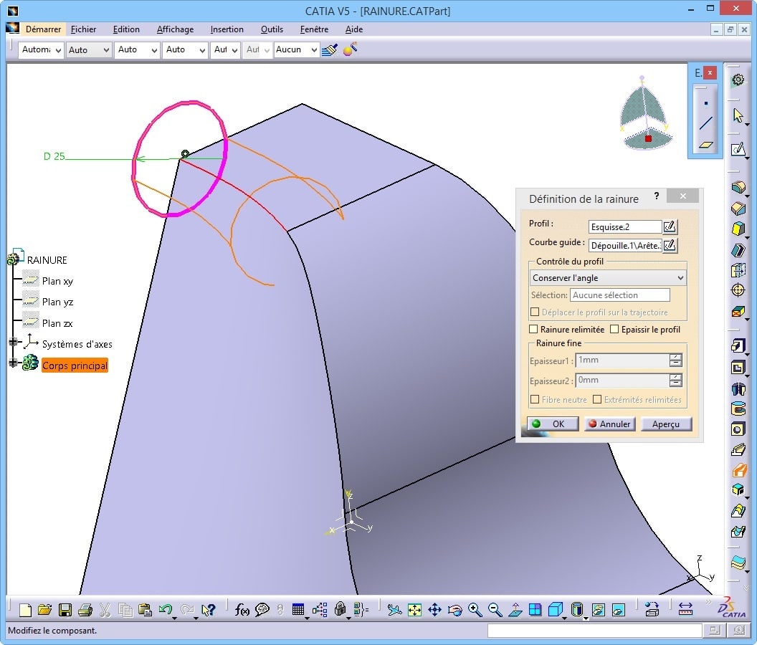Click the Annuler button

(x=609, y=424)
